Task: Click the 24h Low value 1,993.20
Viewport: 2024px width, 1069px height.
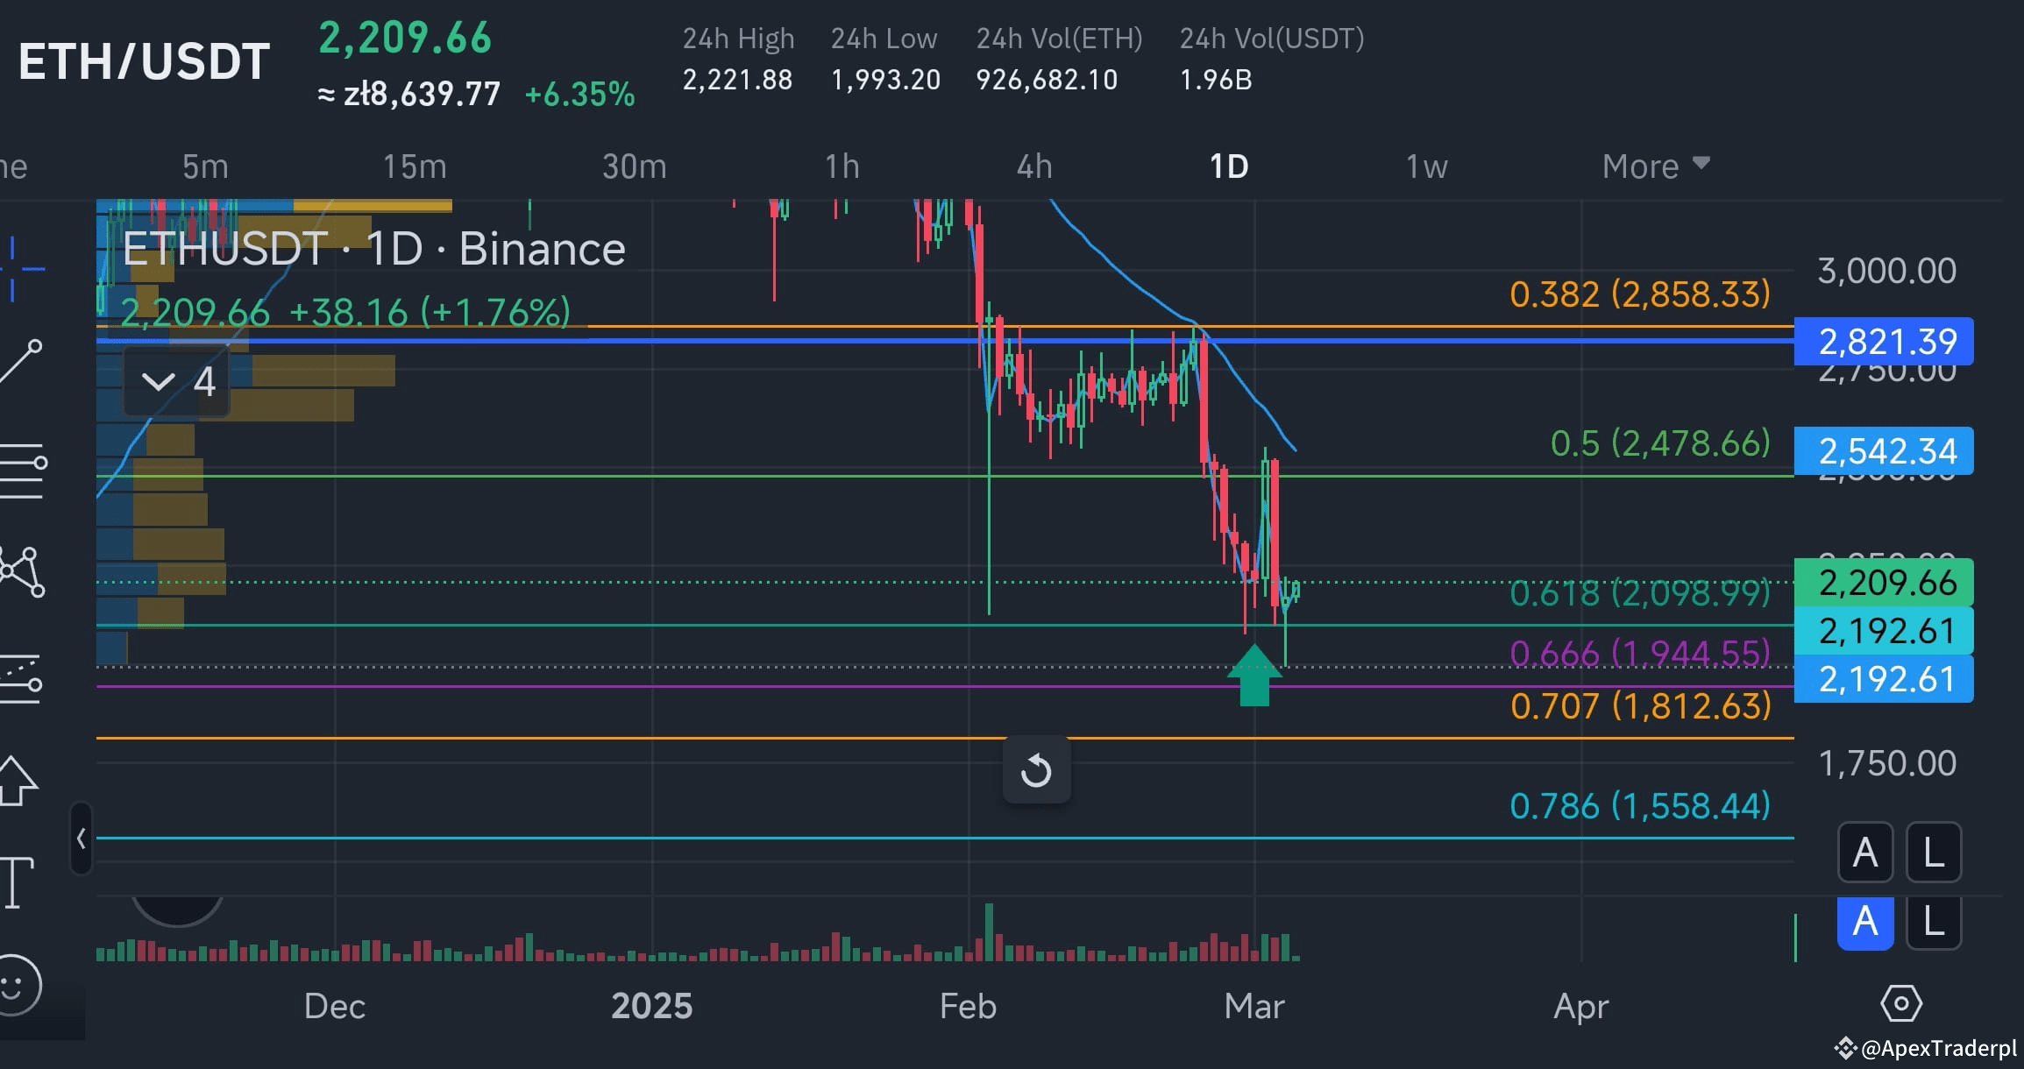Action: 885,80
